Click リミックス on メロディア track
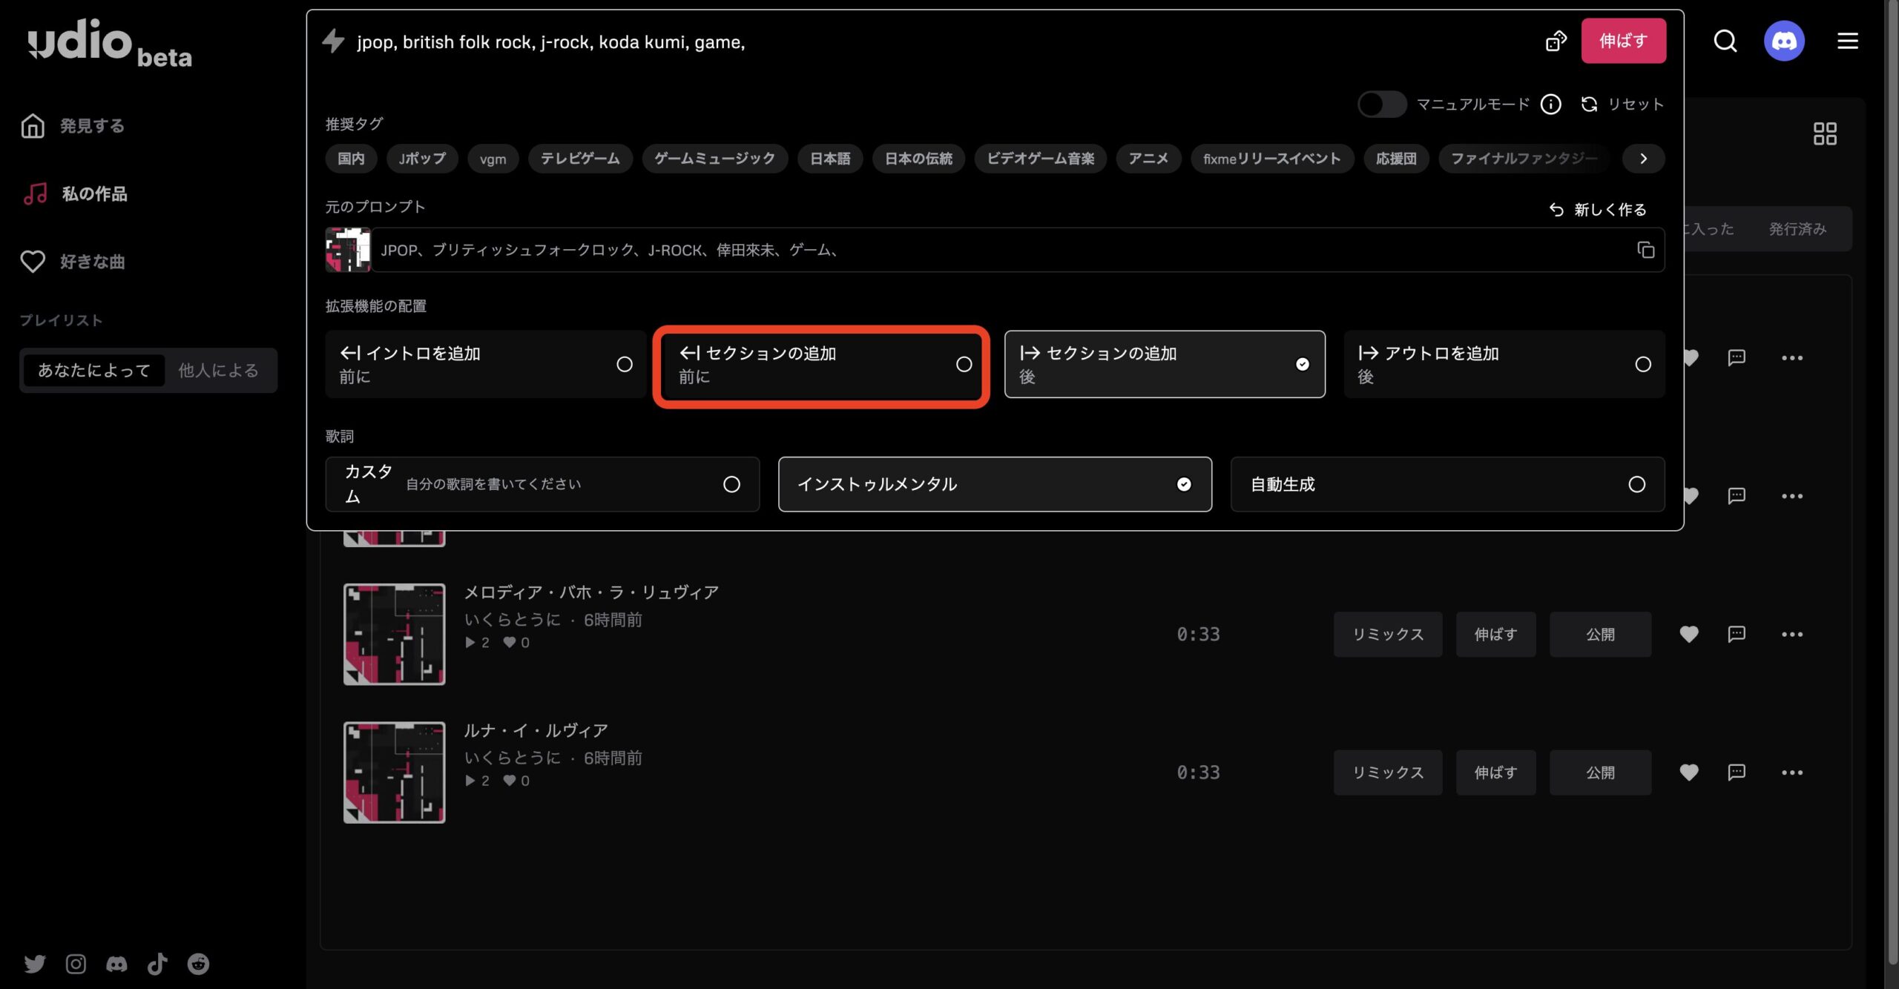1899x989 pixels. tap(1387, 635)
